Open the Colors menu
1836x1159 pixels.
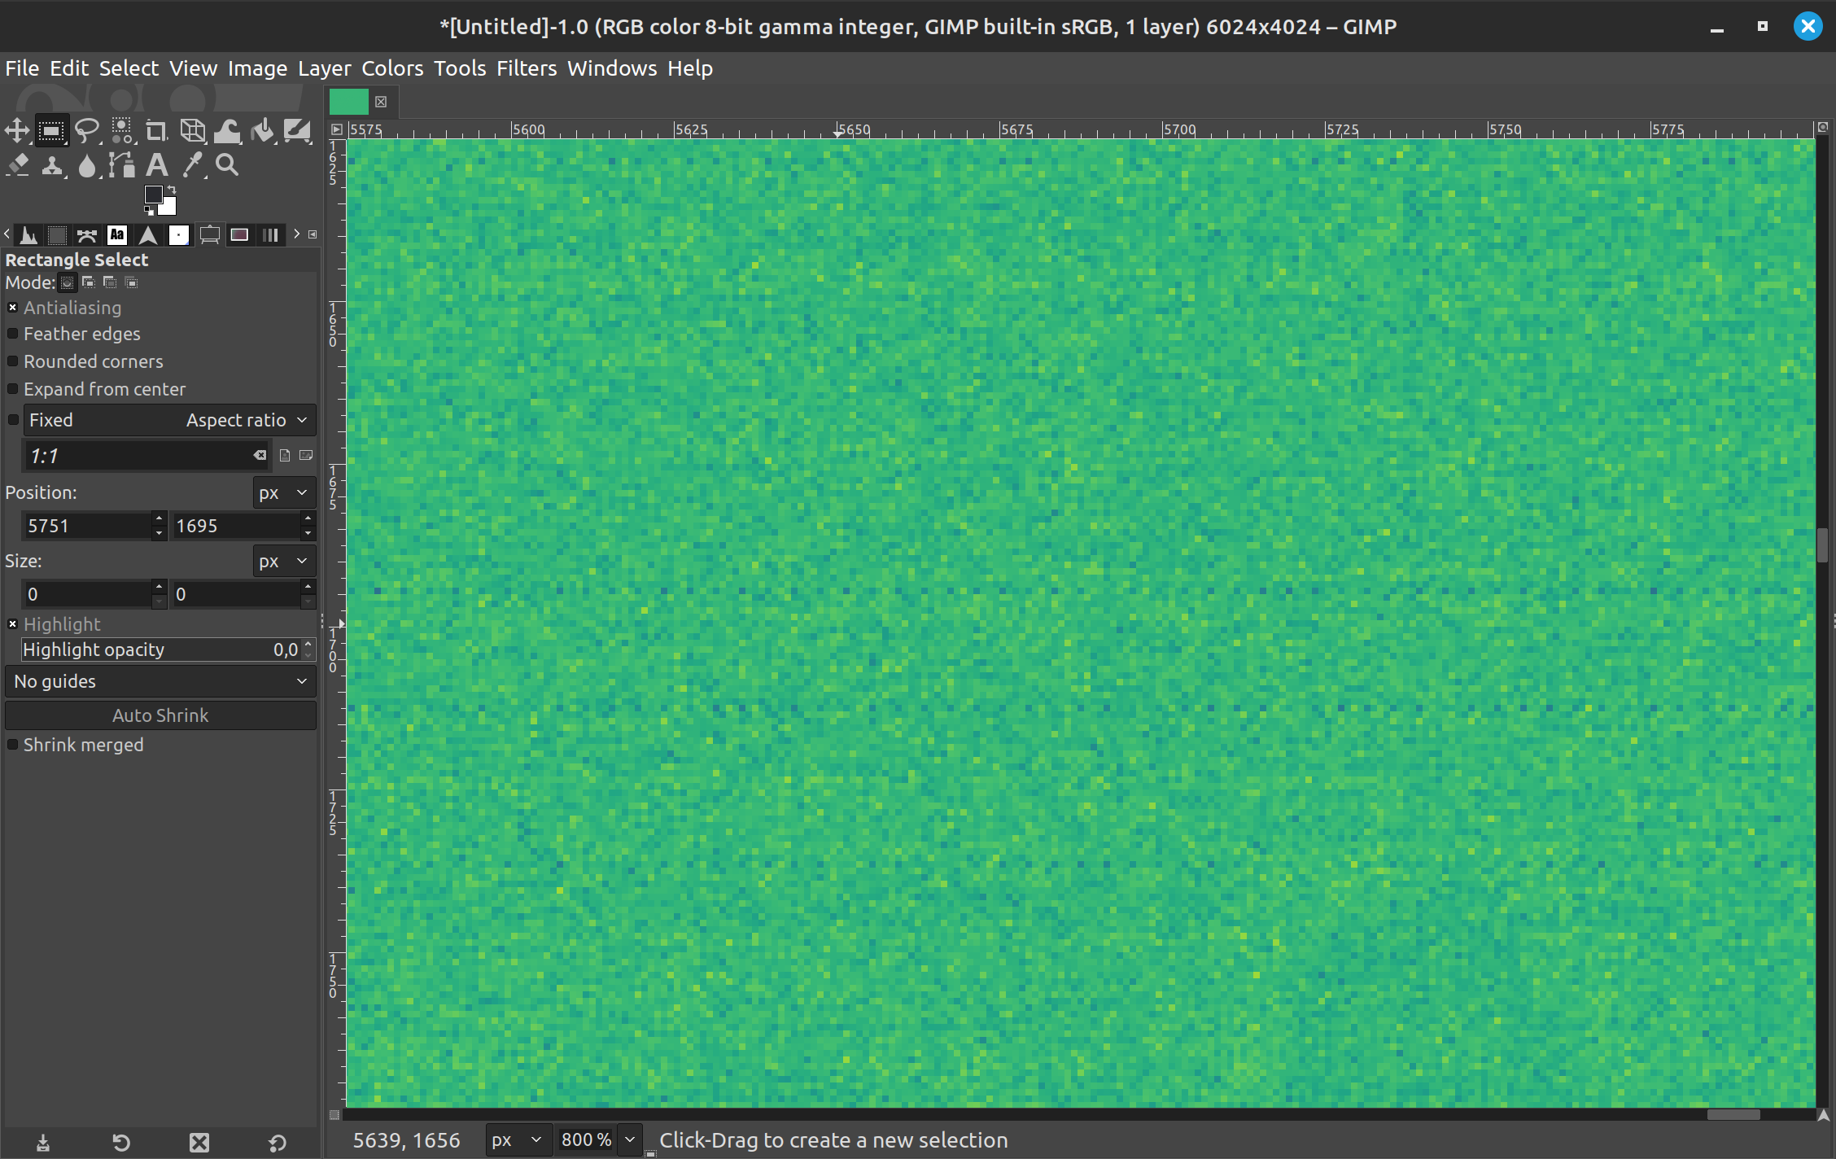392,68
